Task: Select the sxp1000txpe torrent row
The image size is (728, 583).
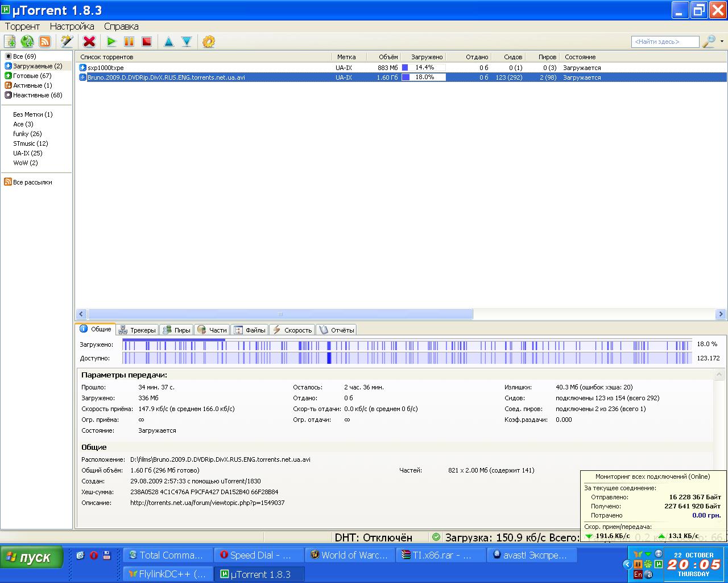Action: point(106,68)
